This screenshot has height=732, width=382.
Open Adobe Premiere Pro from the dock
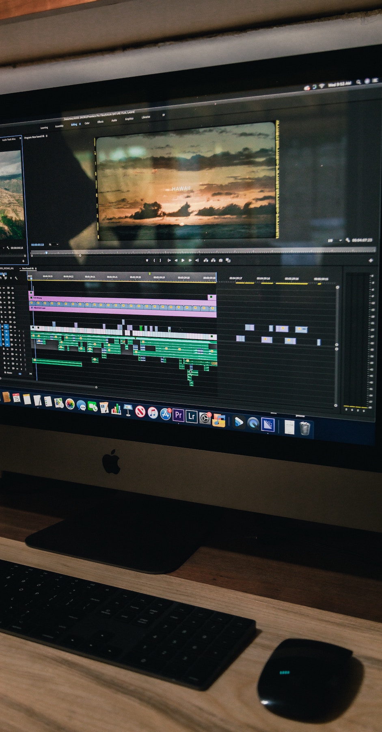[x=178, y=415]
